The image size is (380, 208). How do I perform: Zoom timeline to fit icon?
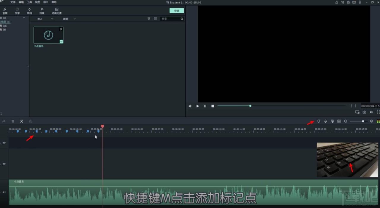(339, 121)
